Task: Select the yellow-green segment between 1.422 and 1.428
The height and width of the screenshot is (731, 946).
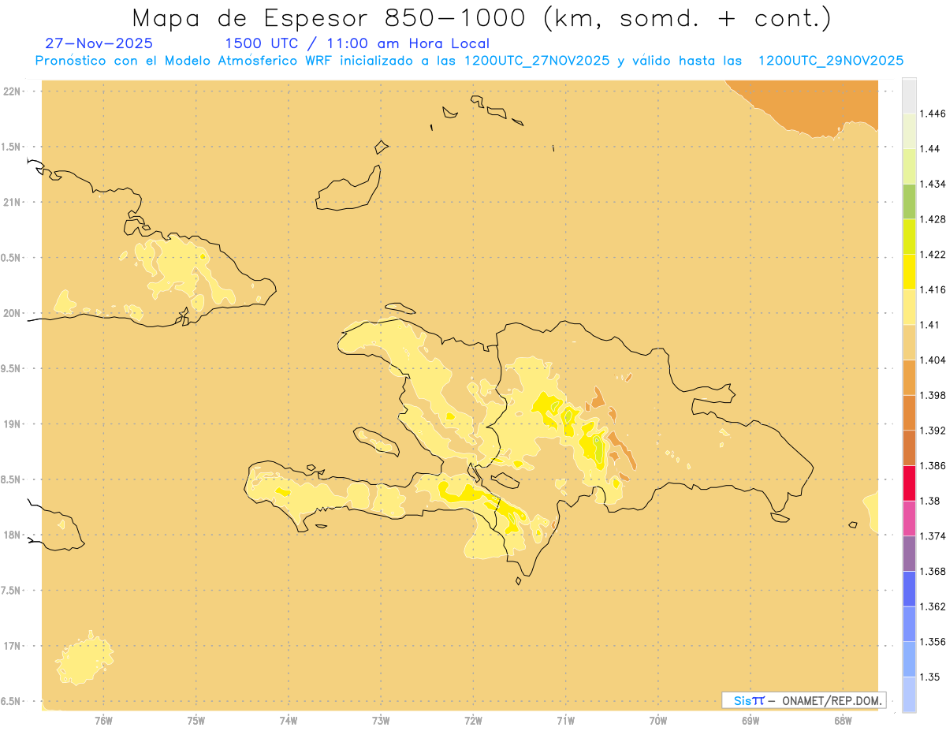Action: [909, 237]
